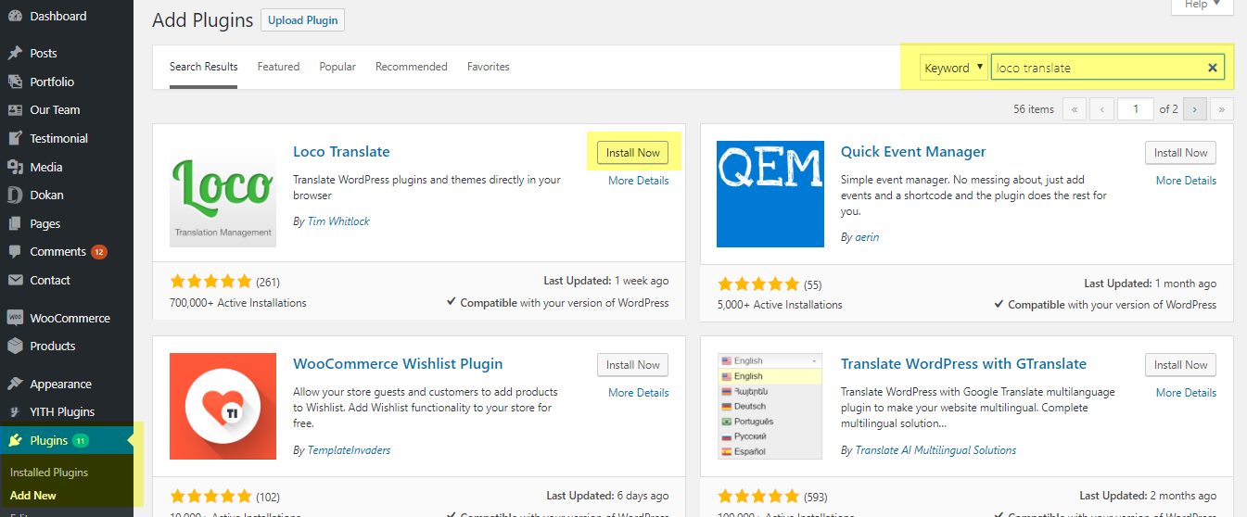1247x517 pixels.
Task: Click the Plugins update count badge 11
Action: click(81, 440)
